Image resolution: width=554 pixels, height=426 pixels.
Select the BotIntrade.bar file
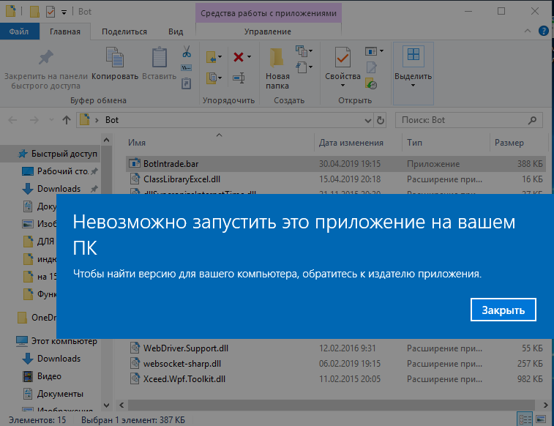point(336,164)
